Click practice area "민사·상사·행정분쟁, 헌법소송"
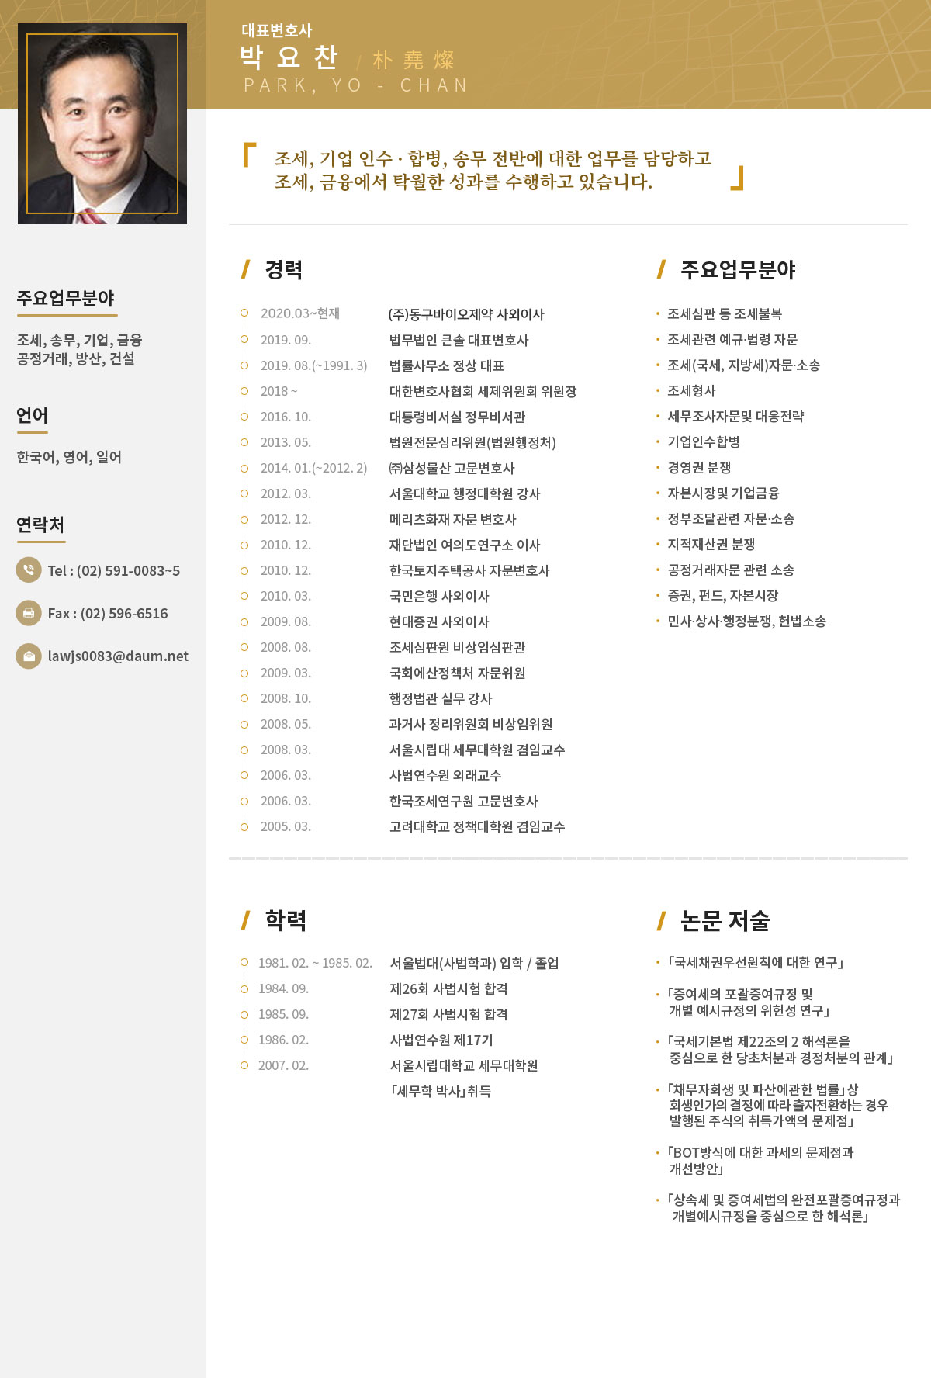Viewport: 931px width, 1378px height. point(747,621)
